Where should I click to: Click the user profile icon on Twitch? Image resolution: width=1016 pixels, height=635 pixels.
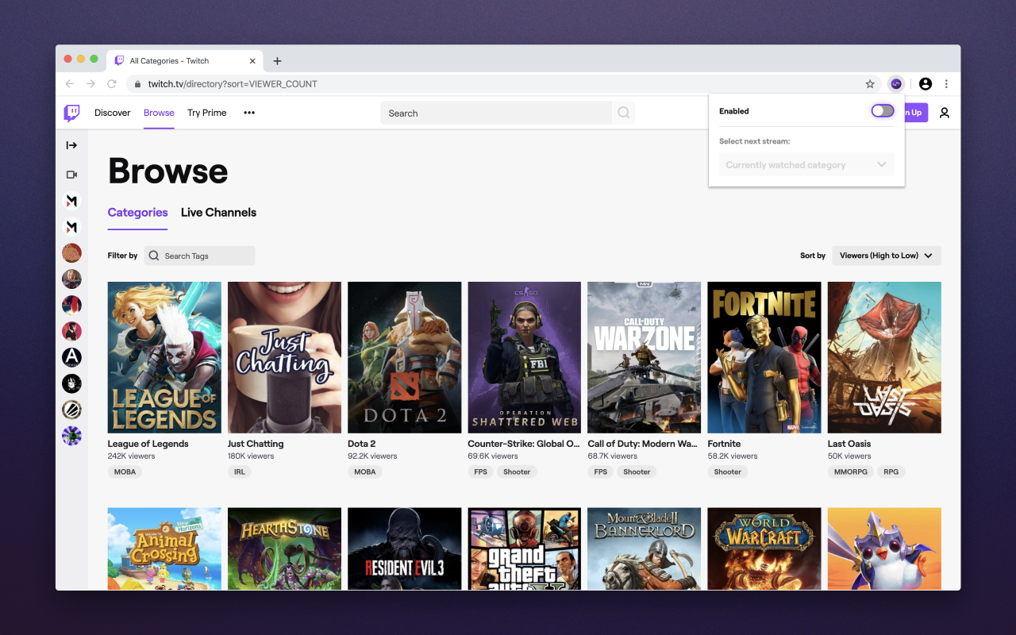point(944,113)
